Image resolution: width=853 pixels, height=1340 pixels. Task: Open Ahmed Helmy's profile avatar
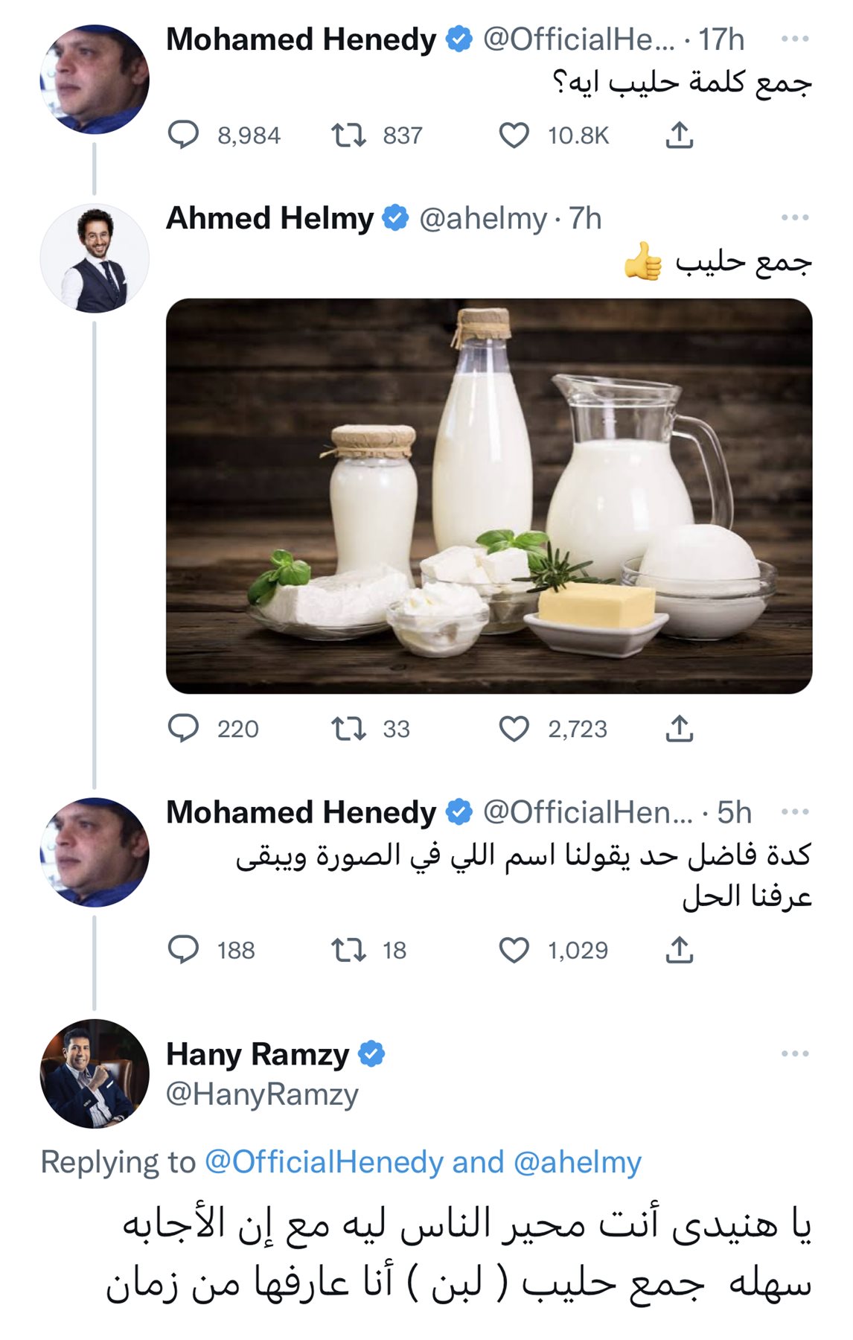(95, 258)
